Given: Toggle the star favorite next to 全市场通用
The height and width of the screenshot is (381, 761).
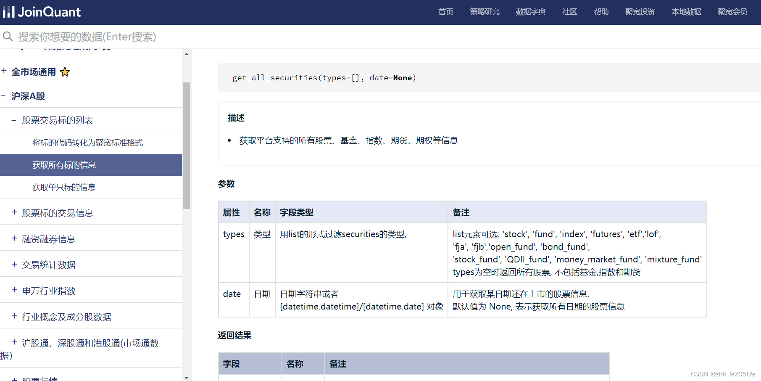Looking at the screenshot, I should [x=65, y=72].
